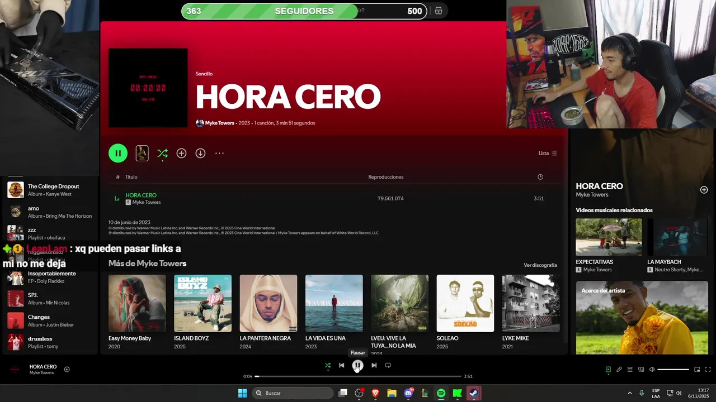Open zzz playlist in sidebar
Viewport: 716px width, 402px height.
[50, 233]
